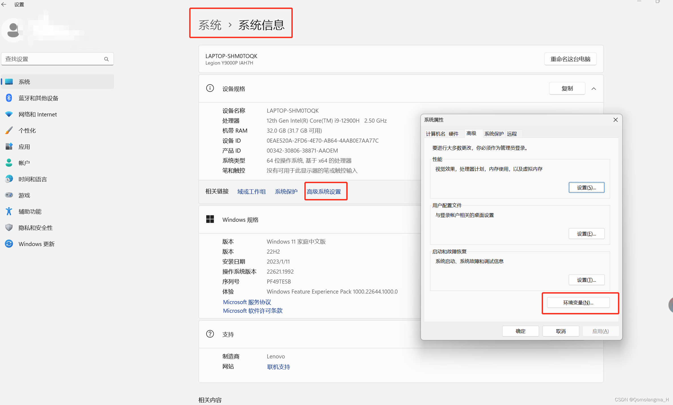Click the search magnifier icon
The image size is (673, 405).
(106, 59)
